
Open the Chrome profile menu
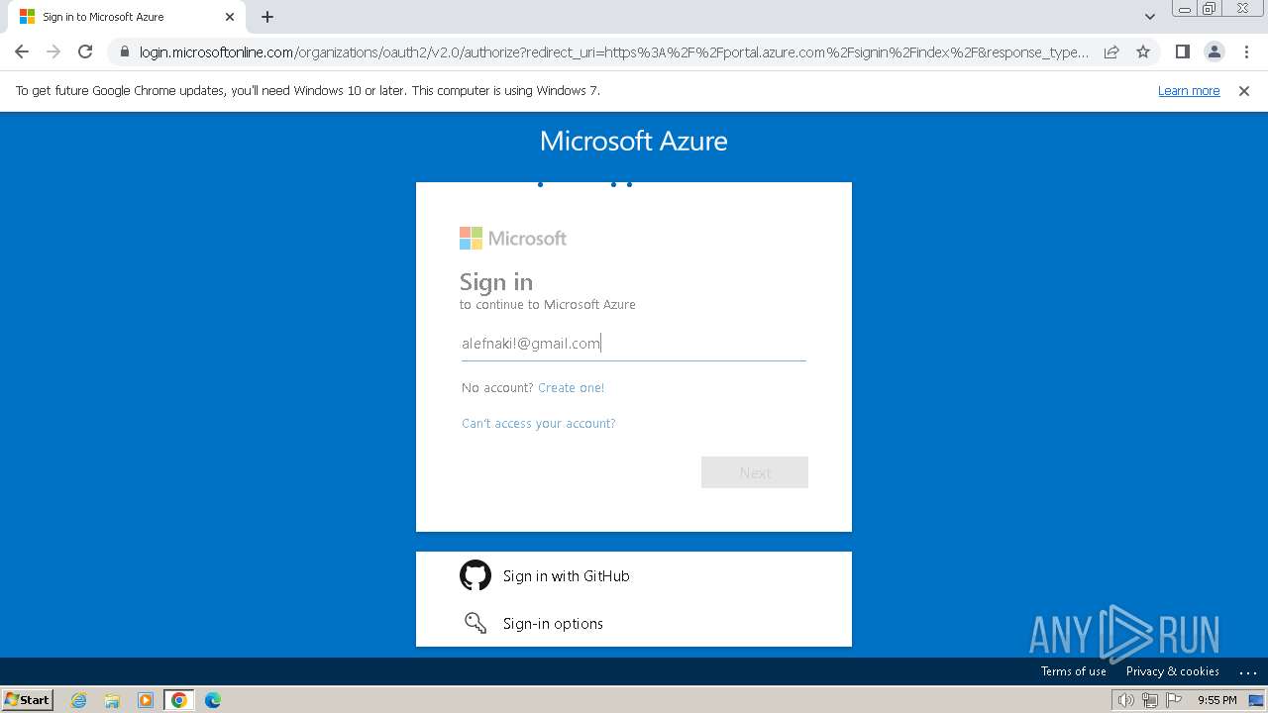[1214, 51]
